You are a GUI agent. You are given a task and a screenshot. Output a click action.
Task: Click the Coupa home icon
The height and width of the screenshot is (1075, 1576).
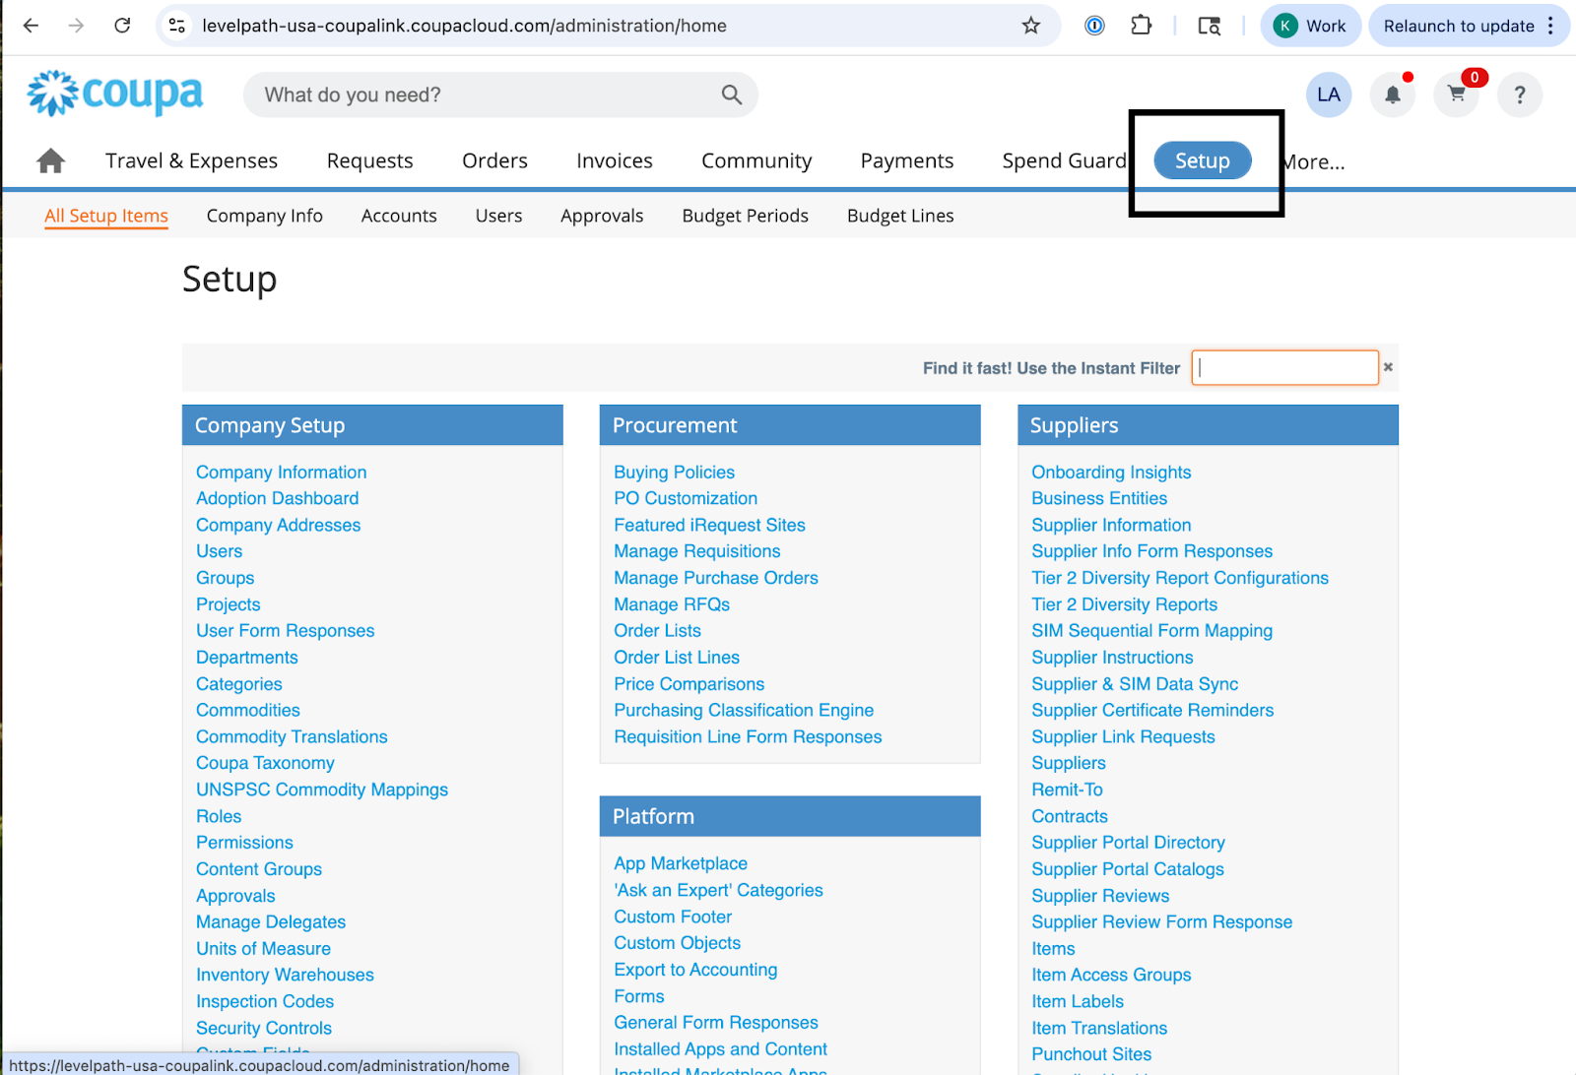tap(51, 160)
